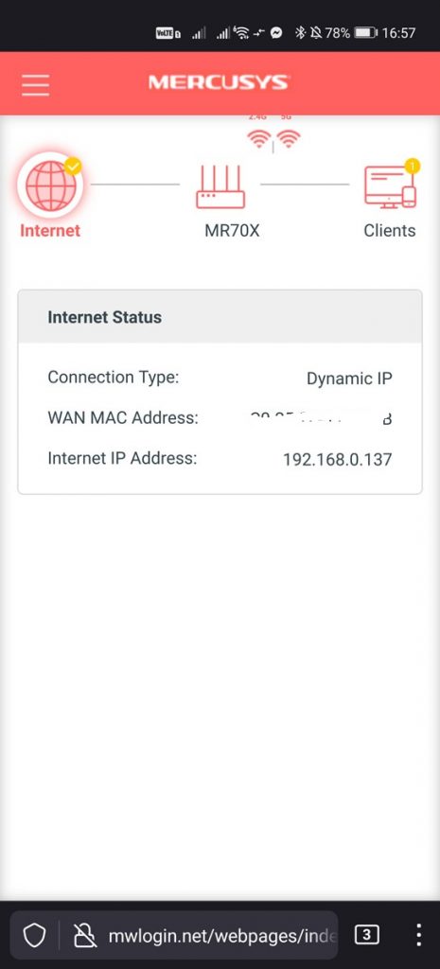The width and height of the screenshot is (440, 969).
Task: Open the browser three-dot menu
Action: pyautogui.click(x=418, y=936)
